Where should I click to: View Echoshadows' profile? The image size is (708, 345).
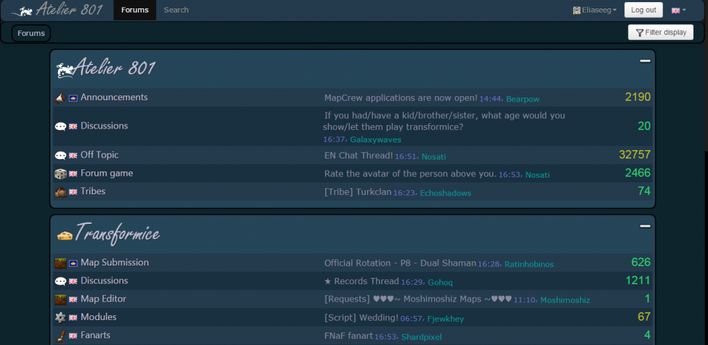445,194
